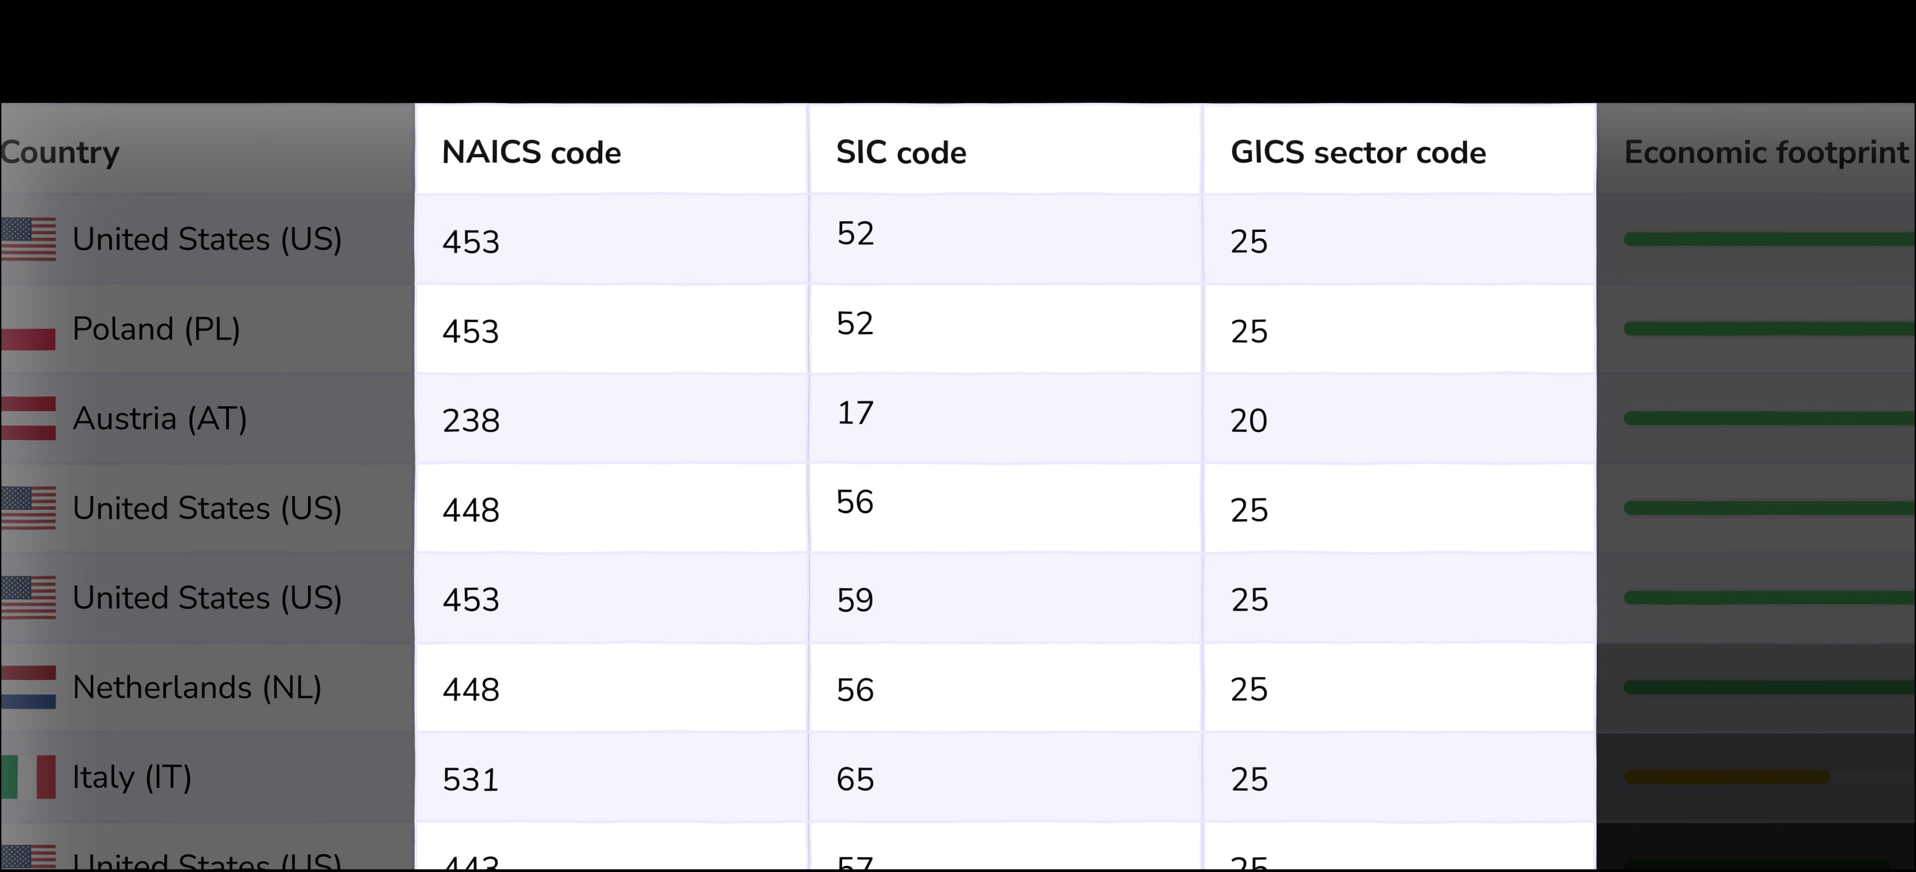Click the GICS sector code 20 cell
This screenshot has width=1916, height=872.
(x=1249, y=421)
